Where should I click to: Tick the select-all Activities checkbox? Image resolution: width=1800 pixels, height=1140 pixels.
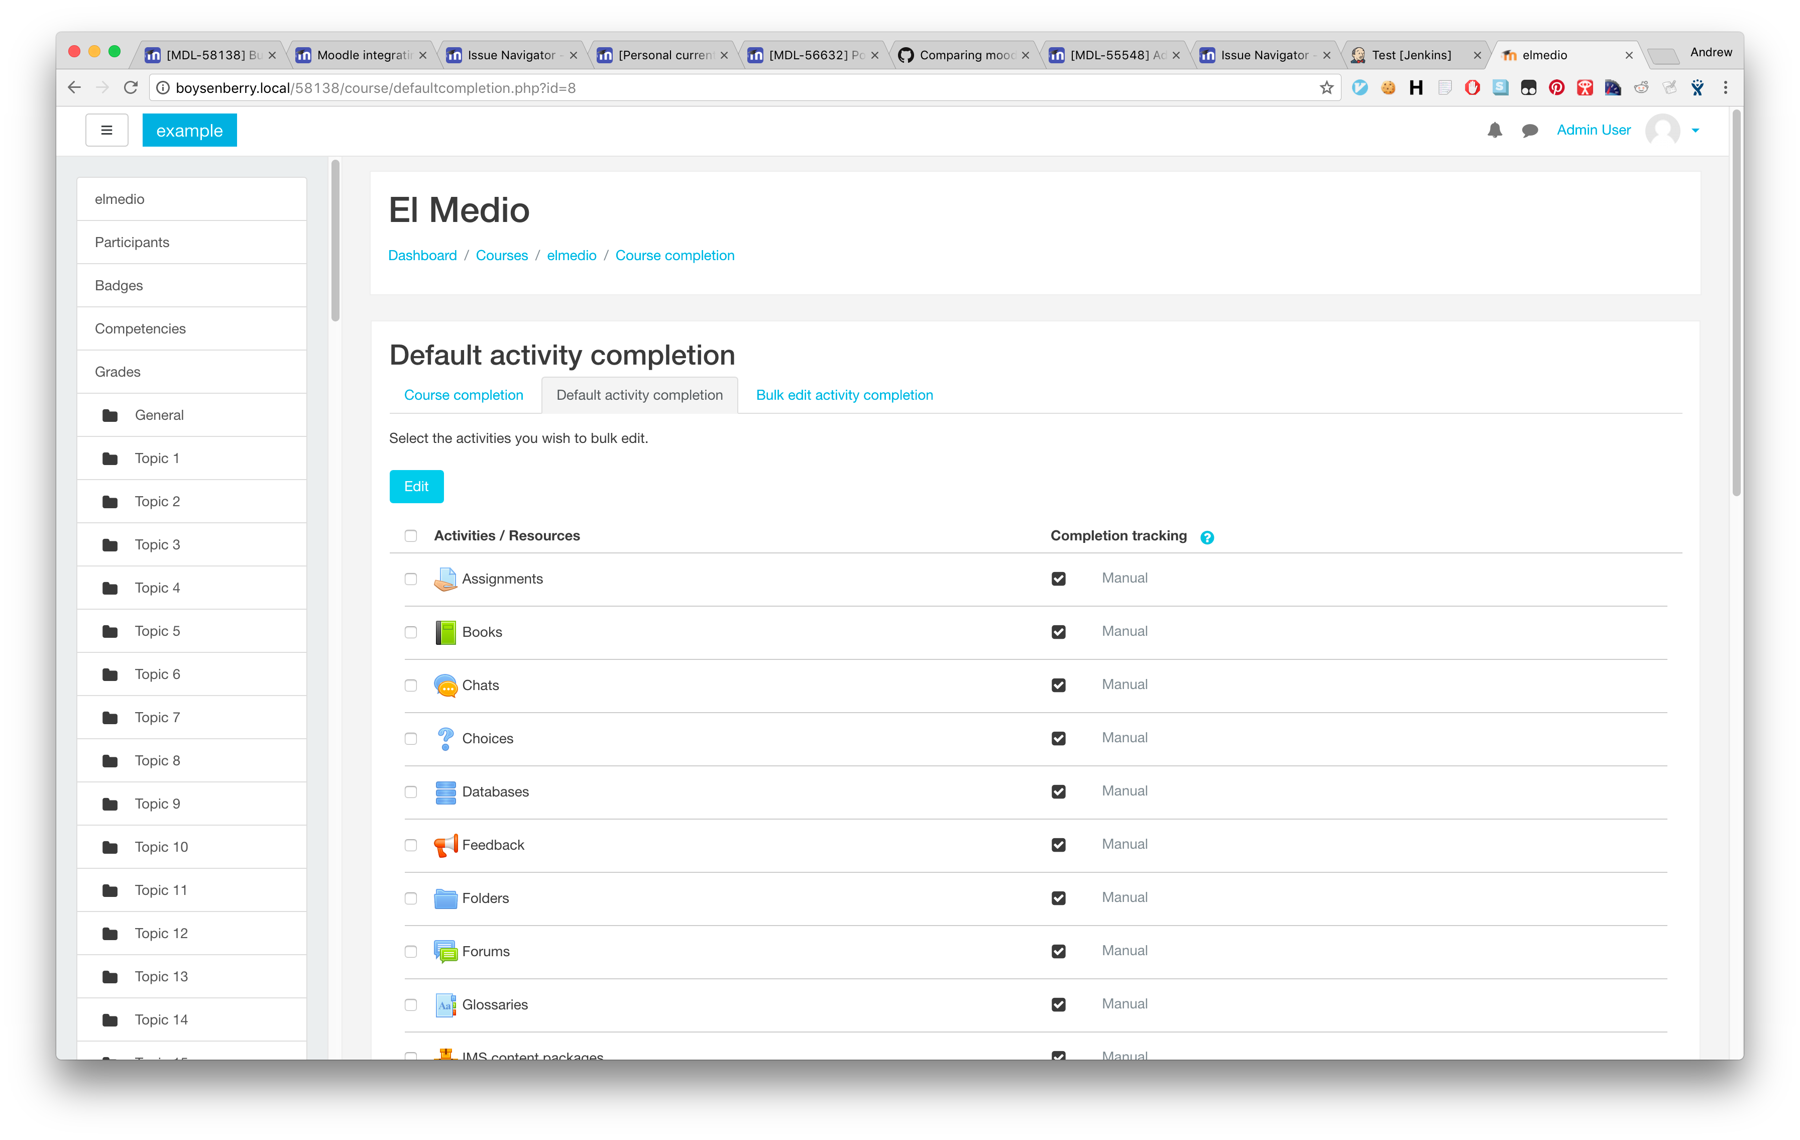tap(410, 535)
